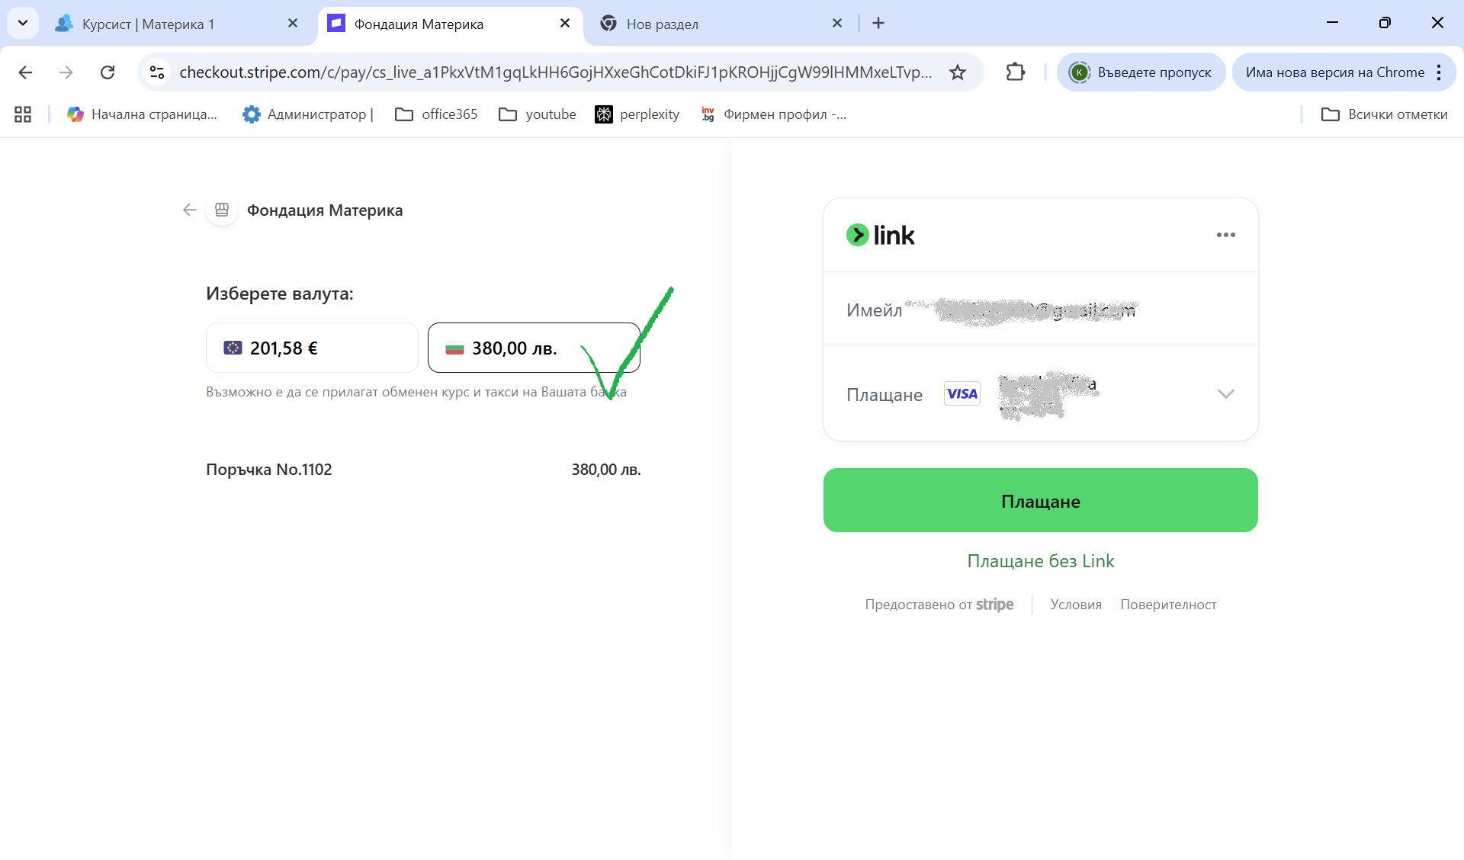Open the Всички отметки folder
The height and width of the screenshot is (860, 1464).
point(1384,114)
